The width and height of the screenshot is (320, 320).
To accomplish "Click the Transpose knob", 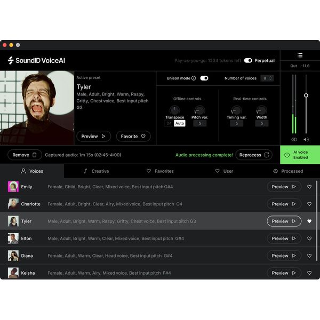I will click(175, 110).
